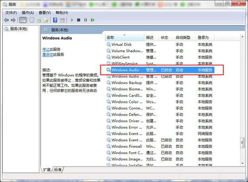Click the Pause service toolbar icon
The image size is (248, 182).
coord(85,20)
